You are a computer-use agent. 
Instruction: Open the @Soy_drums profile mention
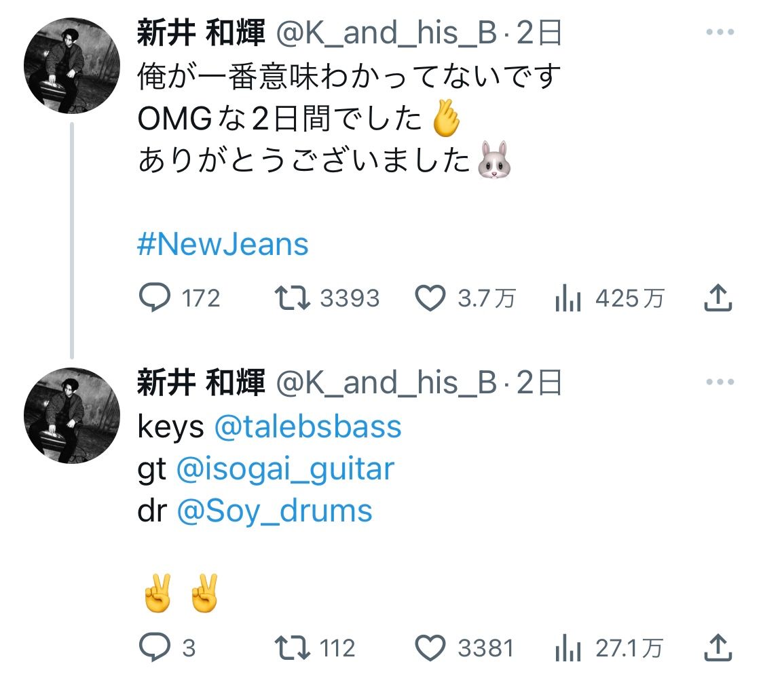click(274, 511)
